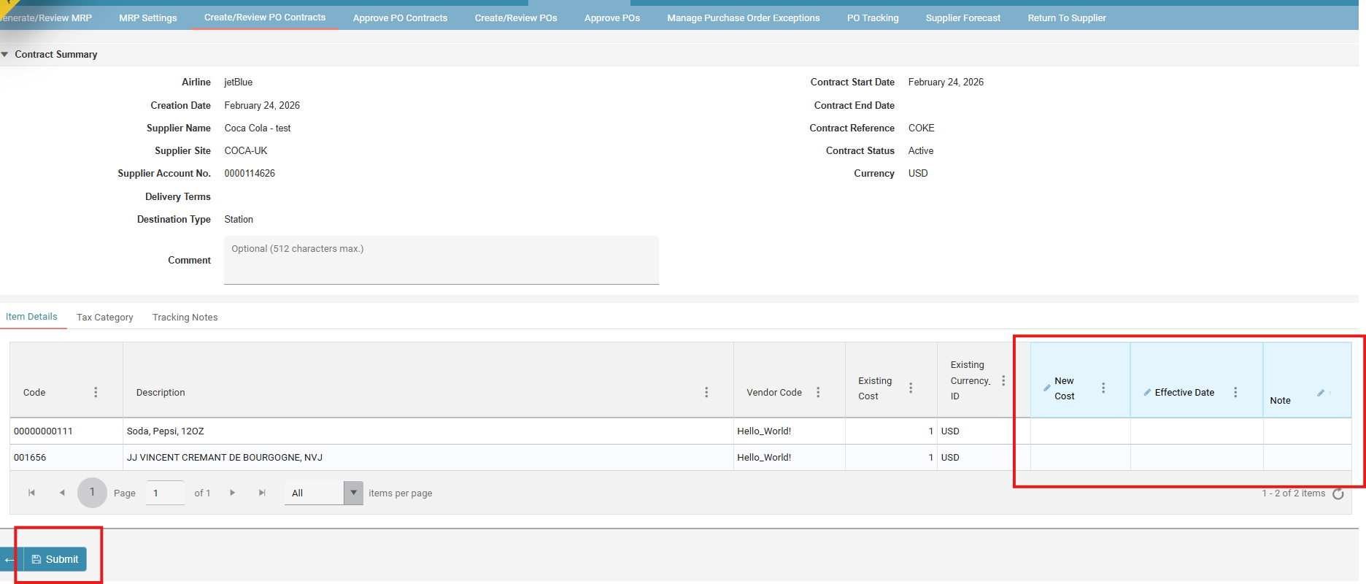Open the Existing Currency ID column menu icon
1366x584 pixels.
1003,380
